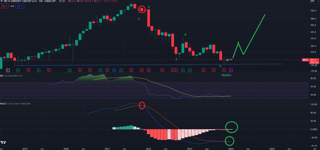The width and height of the screenshot is (320, 150).
Task: Click the blue D dividend marker
Action: [x=114, y=70]
